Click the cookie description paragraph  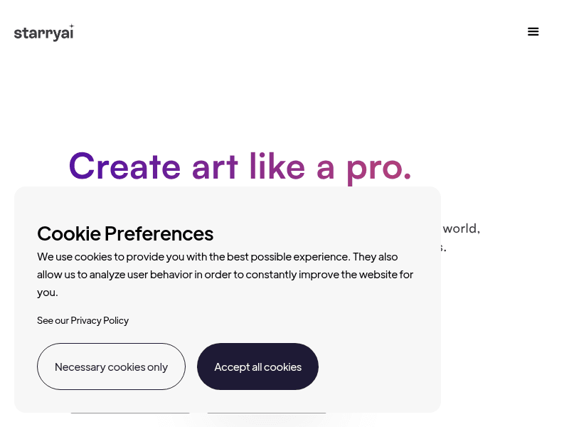(225, 275)
